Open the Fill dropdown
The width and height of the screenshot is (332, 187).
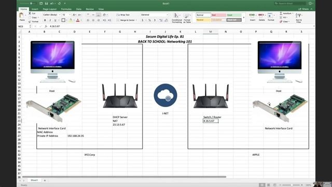pyautogui.click(x=283, y=17)
